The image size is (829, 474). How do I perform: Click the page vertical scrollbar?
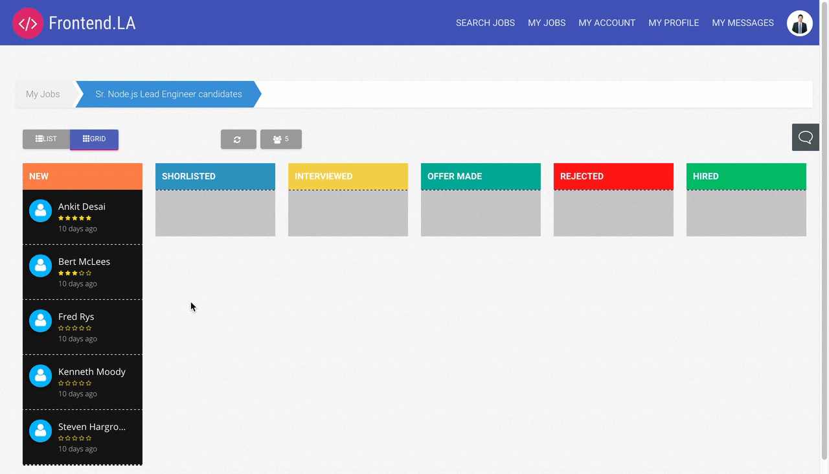[x=824, y=230]
